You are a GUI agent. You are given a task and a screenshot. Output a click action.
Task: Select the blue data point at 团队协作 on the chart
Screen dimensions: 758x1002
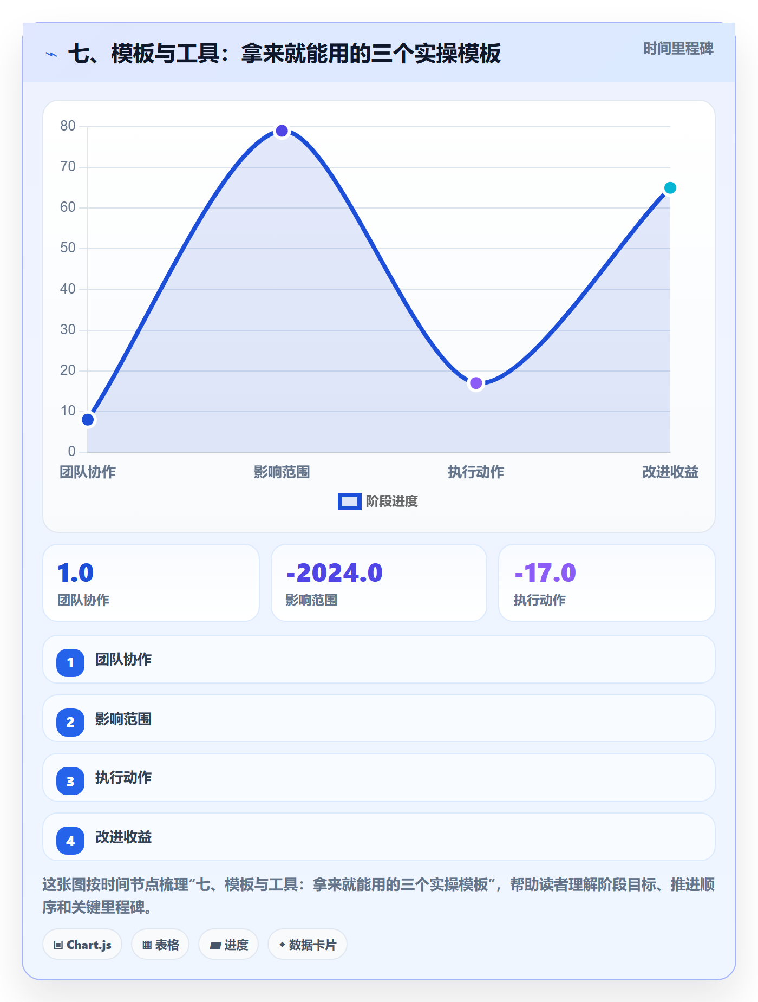88,420
